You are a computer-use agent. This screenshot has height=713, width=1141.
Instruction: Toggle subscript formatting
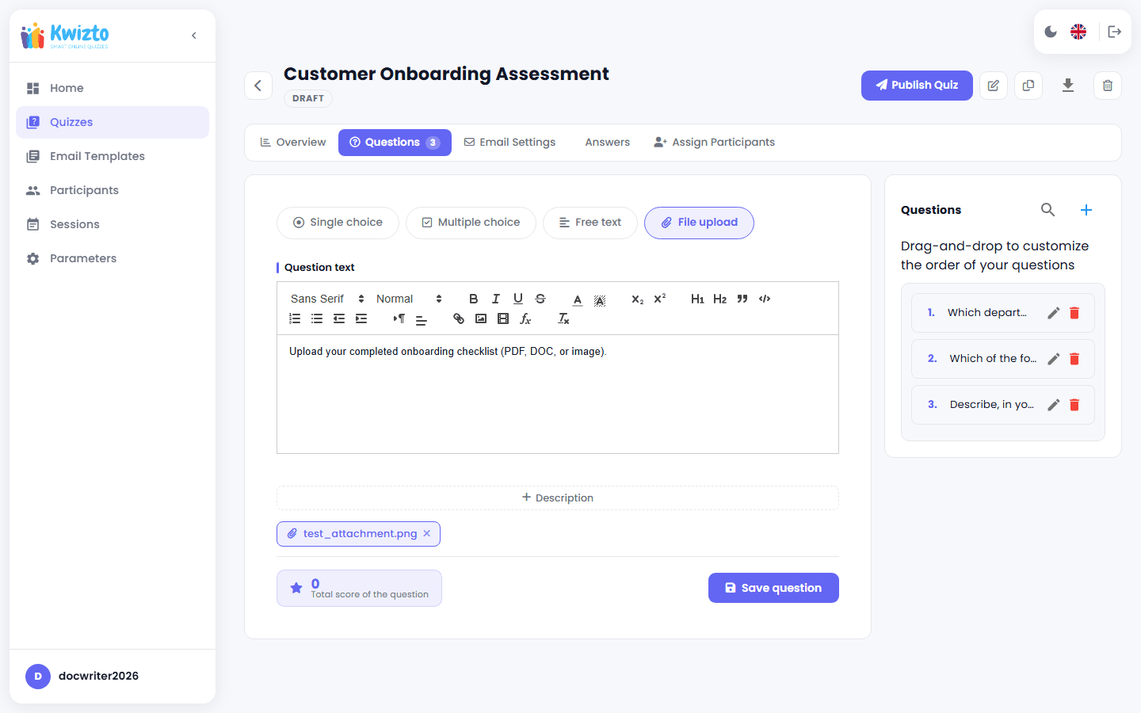point(638,299)
